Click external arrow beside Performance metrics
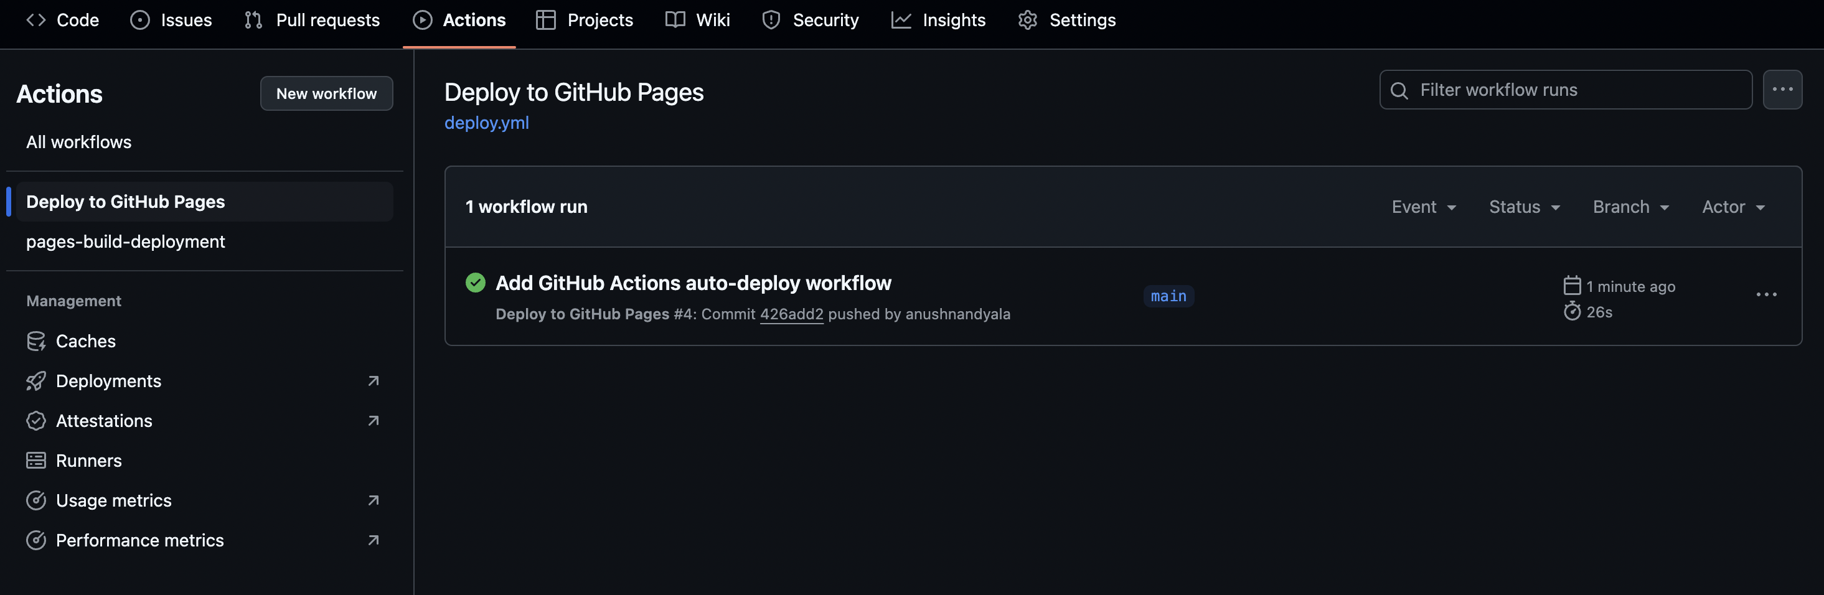Image resolution: width=1824 pixels, height=595 pixels. 374,540
